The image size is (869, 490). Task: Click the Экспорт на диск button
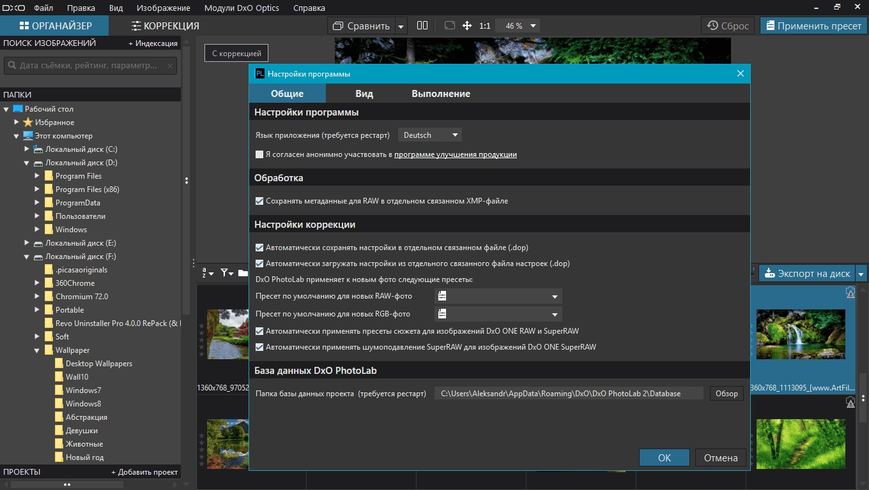click(x=808, y=274)
